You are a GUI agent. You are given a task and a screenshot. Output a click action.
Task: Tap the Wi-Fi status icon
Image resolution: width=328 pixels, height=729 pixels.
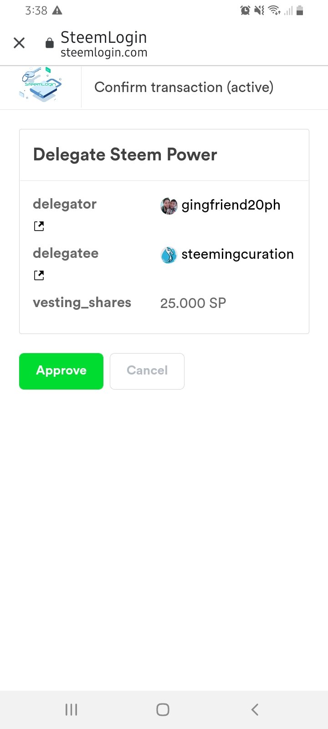[274, 10]
